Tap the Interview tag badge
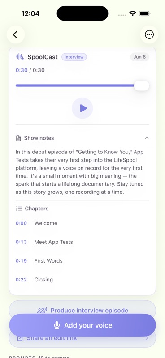 pos(74,57)
